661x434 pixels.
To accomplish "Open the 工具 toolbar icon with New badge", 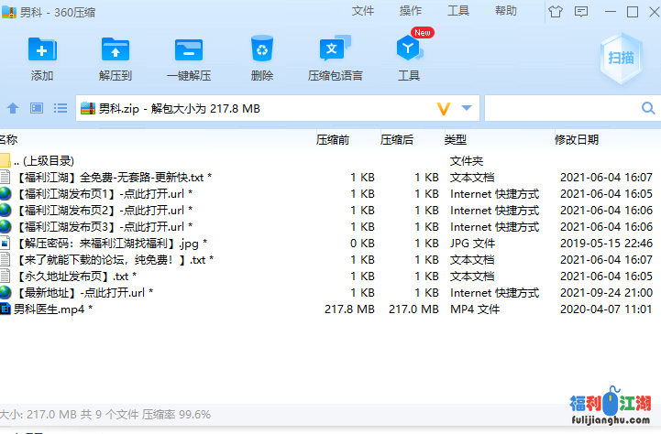I will click(409, 50).
